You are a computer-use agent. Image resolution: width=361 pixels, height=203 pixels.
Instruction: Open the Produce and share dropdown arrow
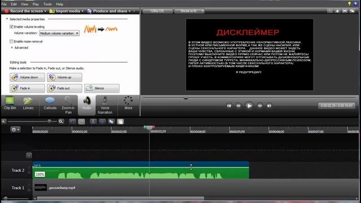[130, 11]
